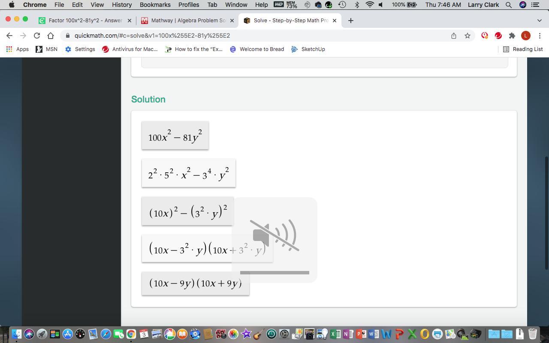Open the battery status menu
The image size is (549, 343).
(x=404, y=5)
